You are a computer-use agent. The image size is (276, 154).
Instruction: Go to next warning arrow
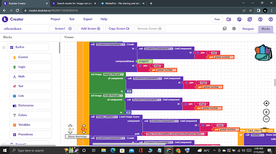click(x=70, y=133)
